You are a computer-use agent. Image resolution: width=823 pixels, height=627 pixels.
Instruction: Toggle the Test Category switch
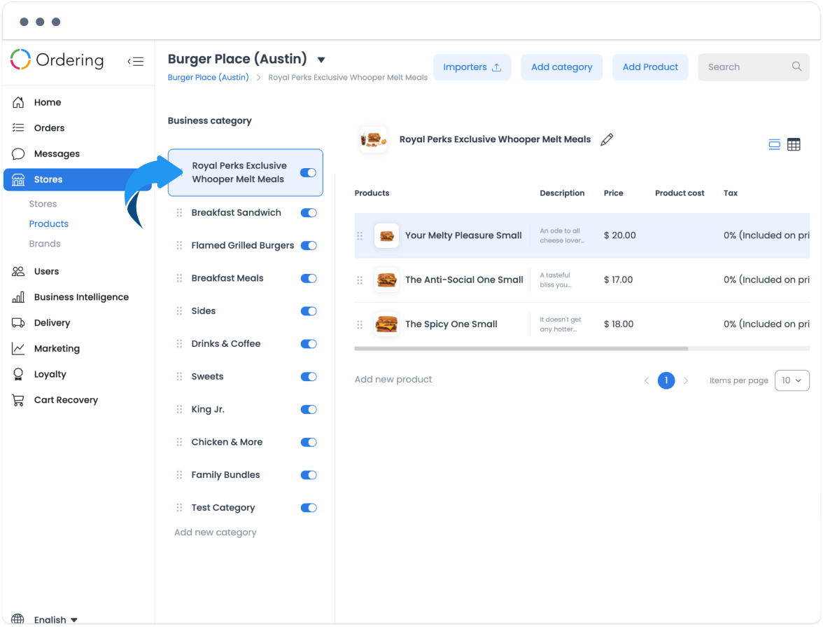(x=309, y=508)
